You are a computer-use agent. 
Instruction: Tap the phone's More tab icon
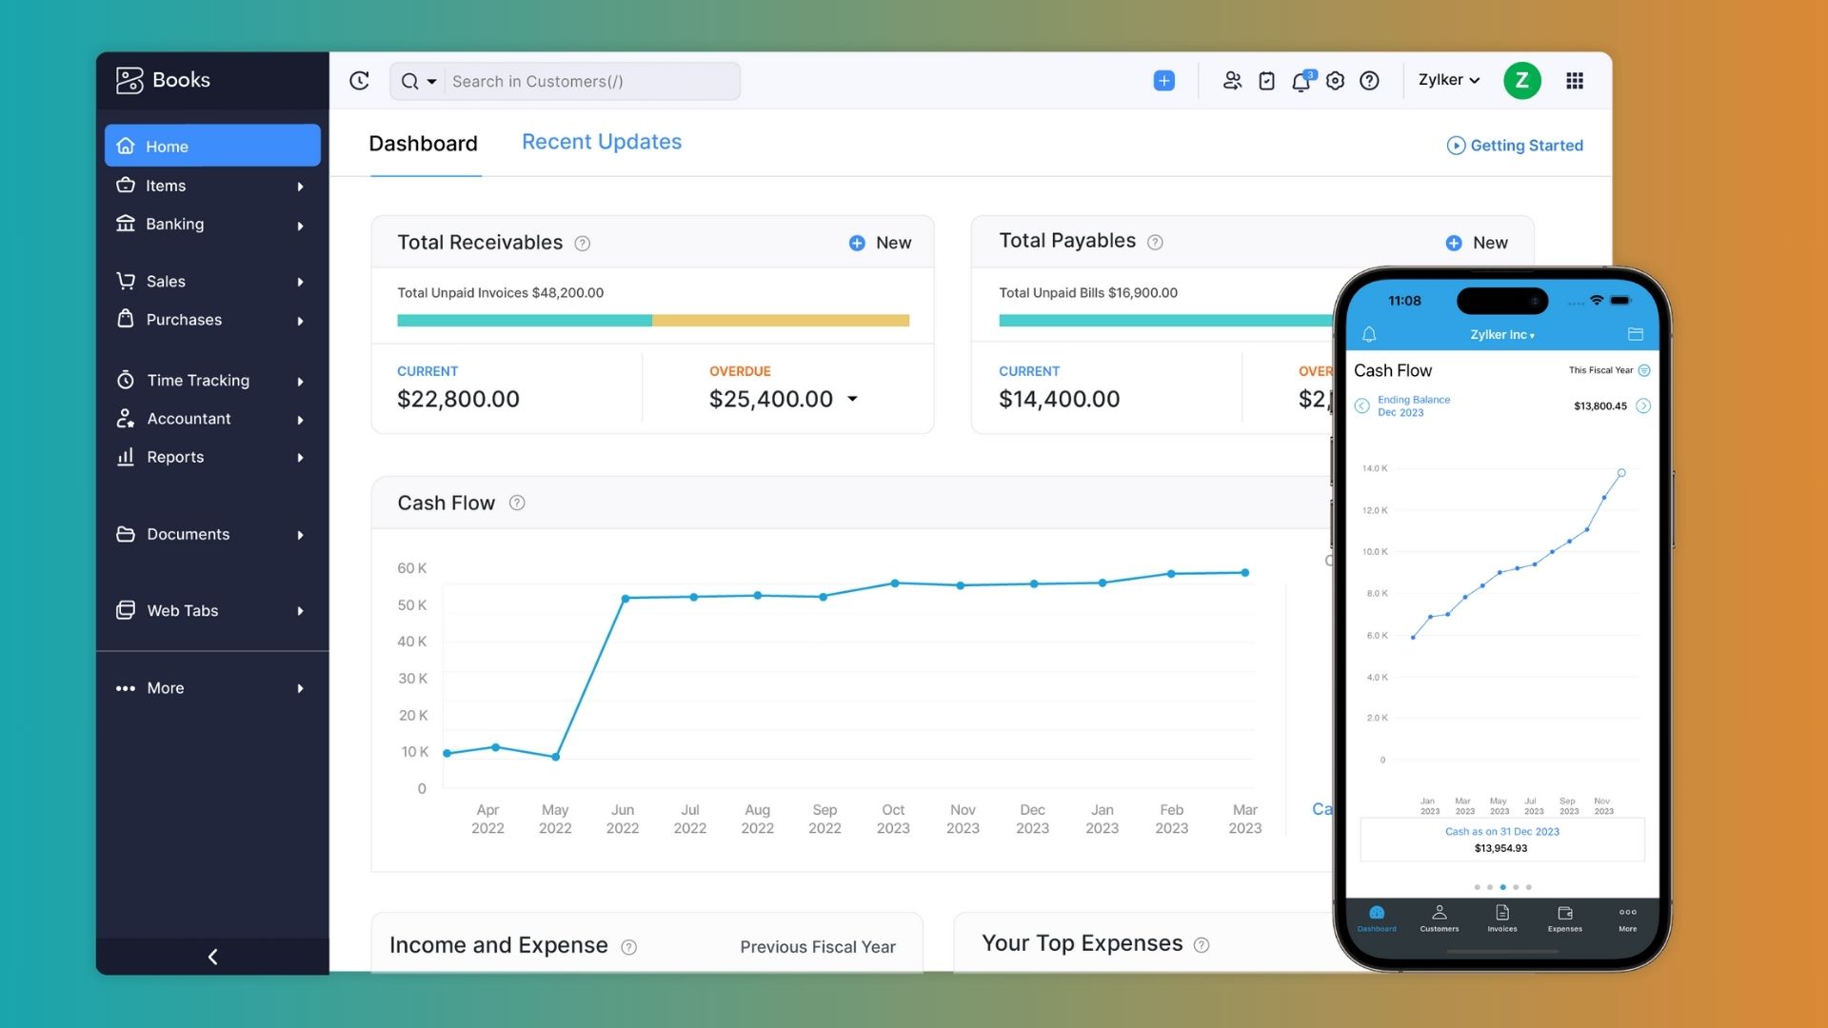(1628, 912)
